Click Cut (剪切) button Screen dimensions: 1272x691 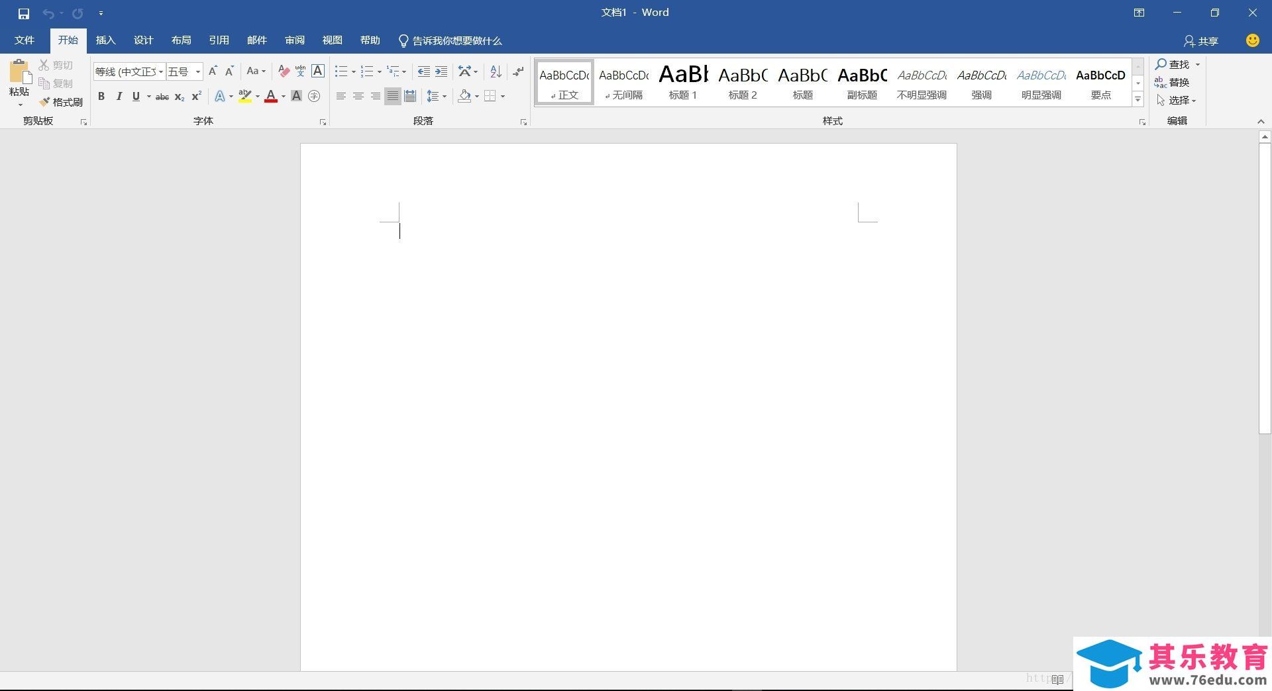click(x=56, y=65)
